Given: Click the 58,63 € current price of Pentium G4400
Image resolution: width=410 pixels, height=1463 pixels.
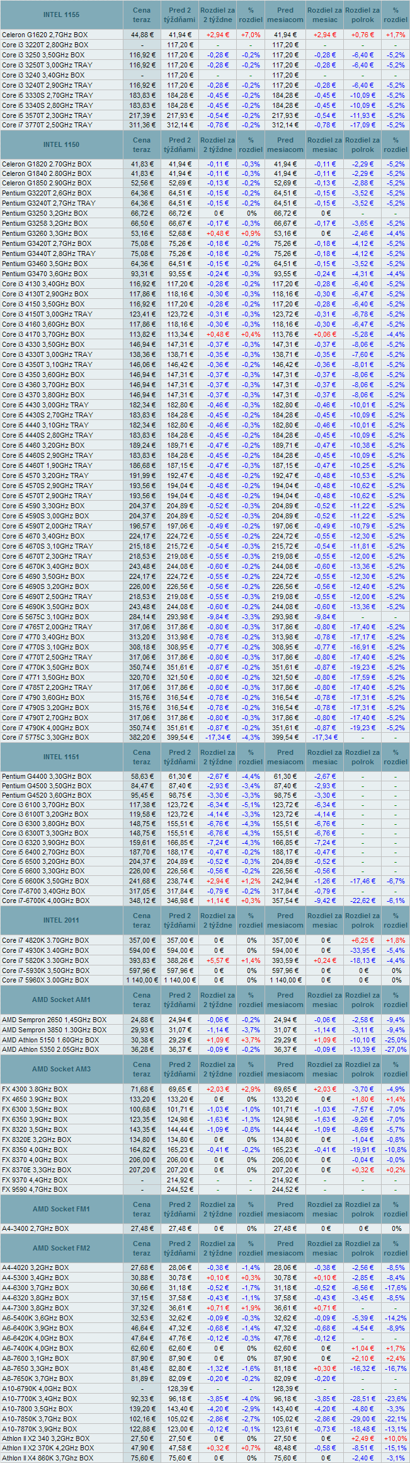Looking at the screenshot, I should click(142, 776).
